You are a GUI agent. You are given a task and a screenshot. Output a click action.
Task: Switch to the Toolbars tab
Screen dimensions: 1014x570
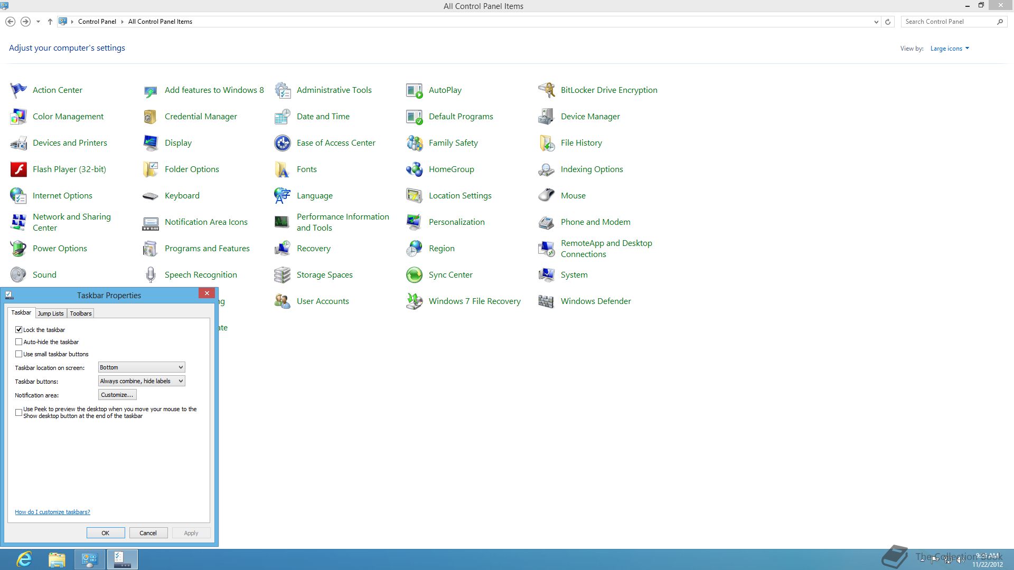81,313
